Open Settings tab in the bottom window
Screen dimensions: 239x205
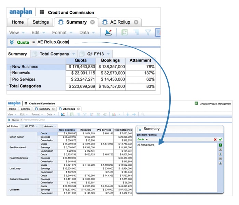click(x=25, y=109)
